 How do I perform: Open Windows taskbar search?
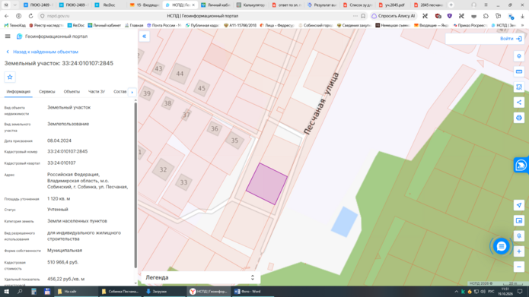coord(20,292)
